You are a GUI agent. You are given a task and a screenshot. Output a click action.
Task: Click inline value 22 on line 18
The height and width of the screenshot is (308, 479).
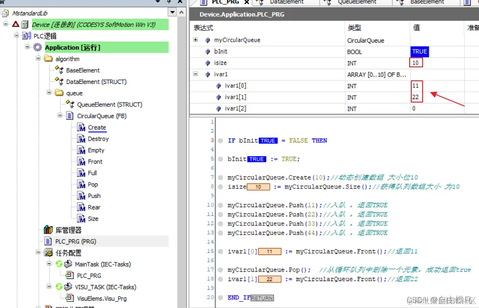click(269, 279)
